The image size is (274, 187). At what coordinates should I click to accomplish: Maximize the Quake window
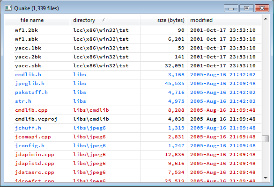pyautogui.click(x=246, y=8)
